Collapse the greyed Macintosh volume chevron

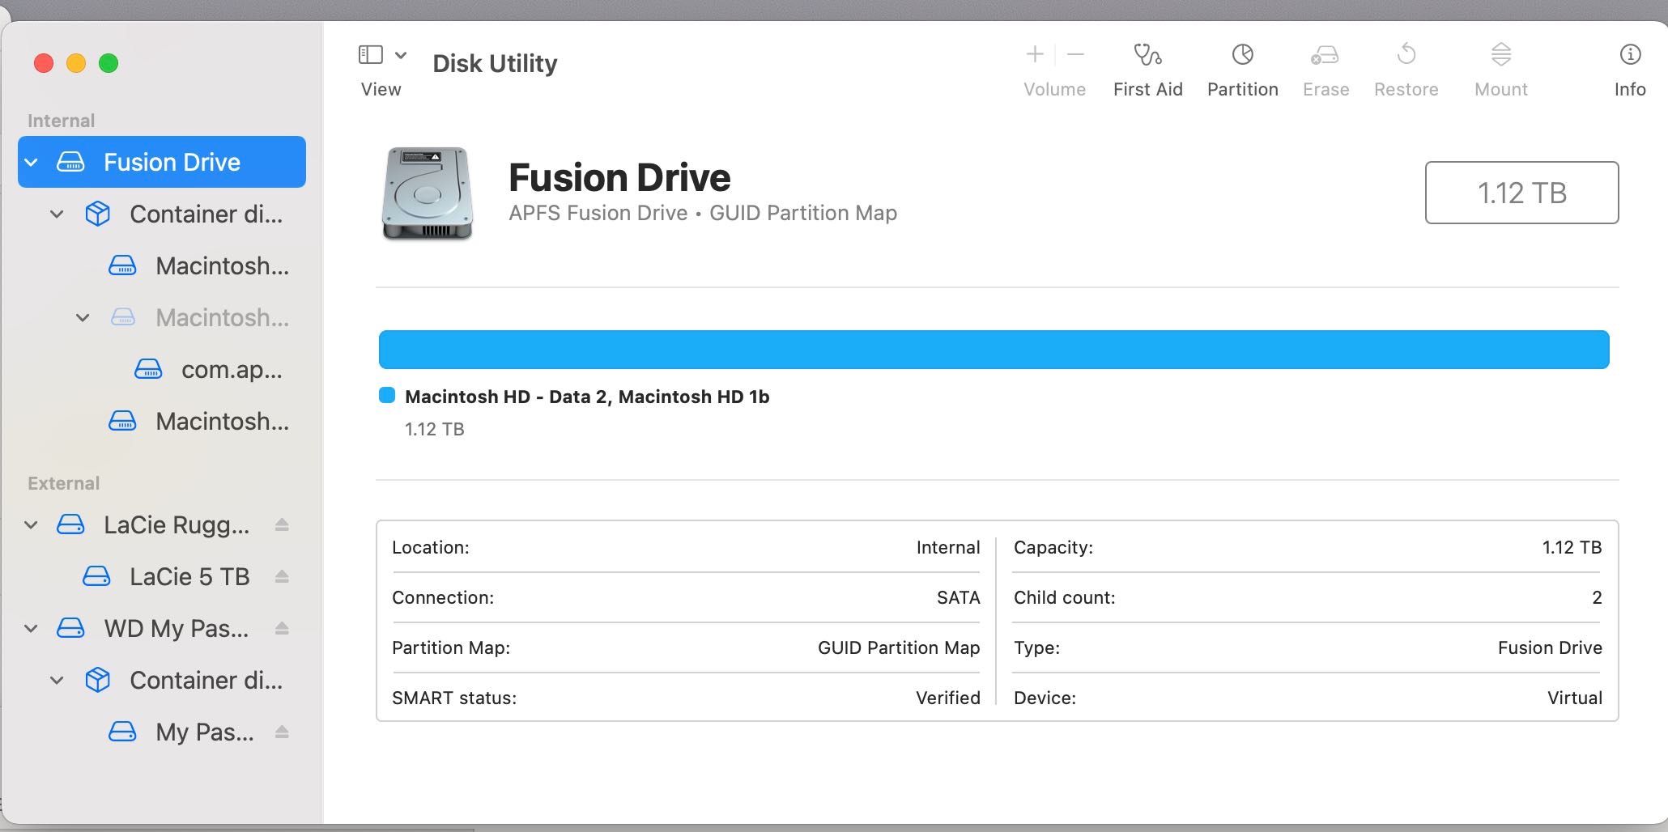click(83, 318)
